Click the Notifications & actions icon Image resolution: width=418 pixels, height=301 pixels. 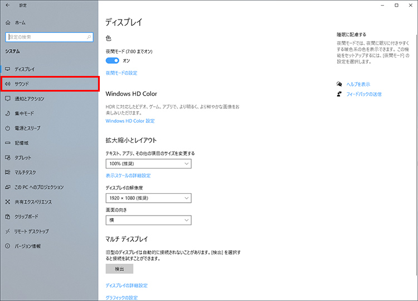click(8, 98)
